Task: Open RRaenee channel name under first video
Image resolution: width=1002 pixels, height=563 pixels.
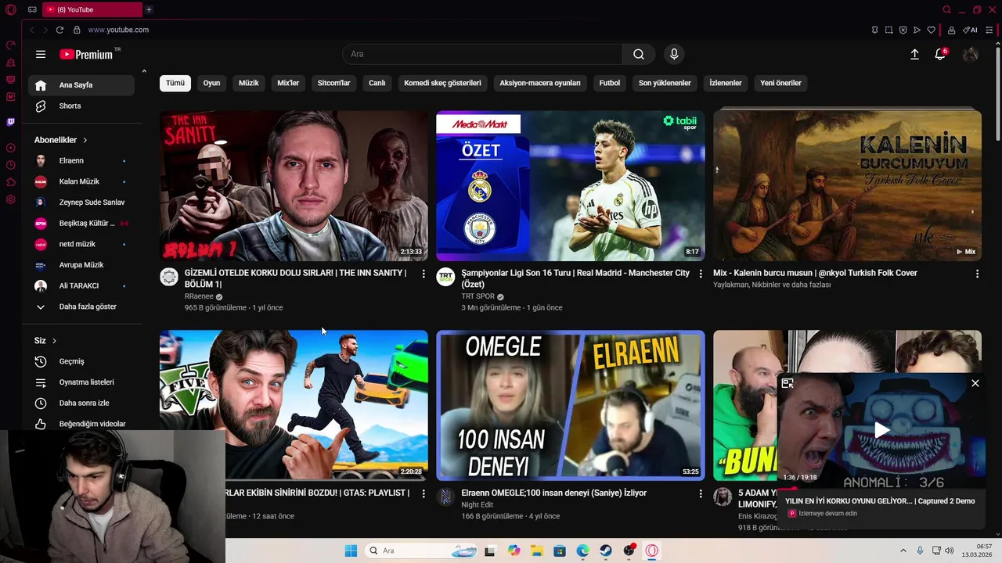Action: 199,296
